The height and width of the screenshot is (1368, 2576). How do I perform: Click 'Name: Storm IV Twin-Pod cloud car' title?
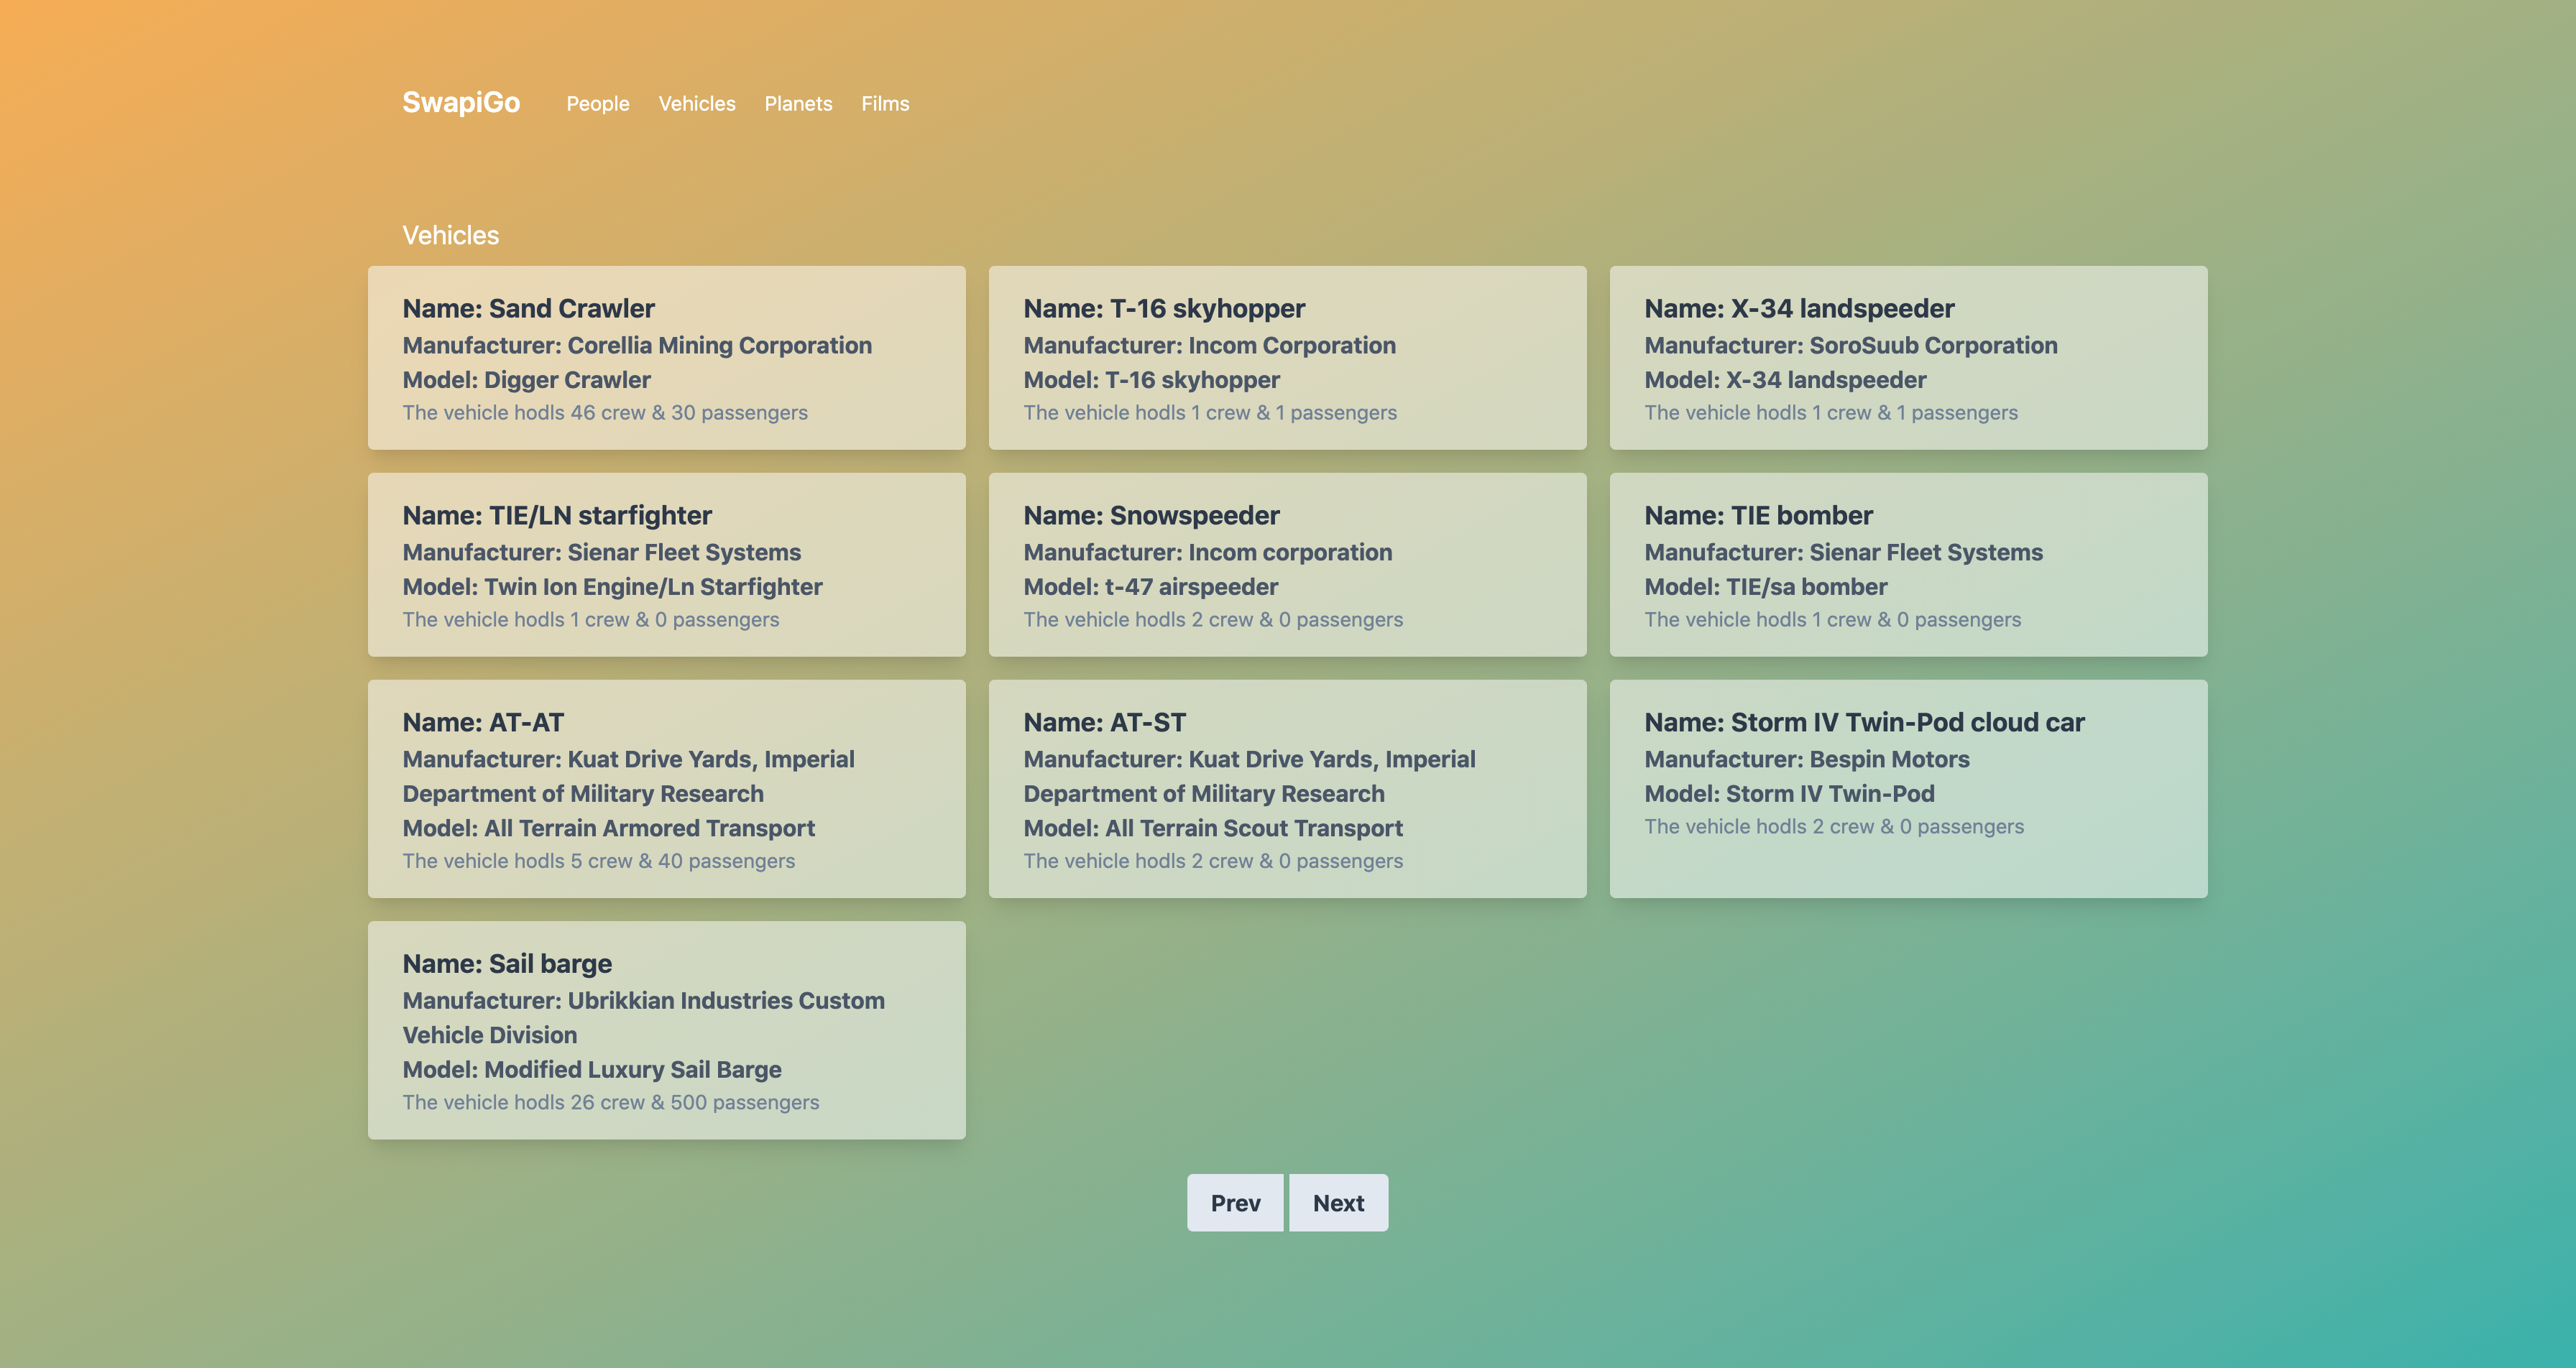1864,722
